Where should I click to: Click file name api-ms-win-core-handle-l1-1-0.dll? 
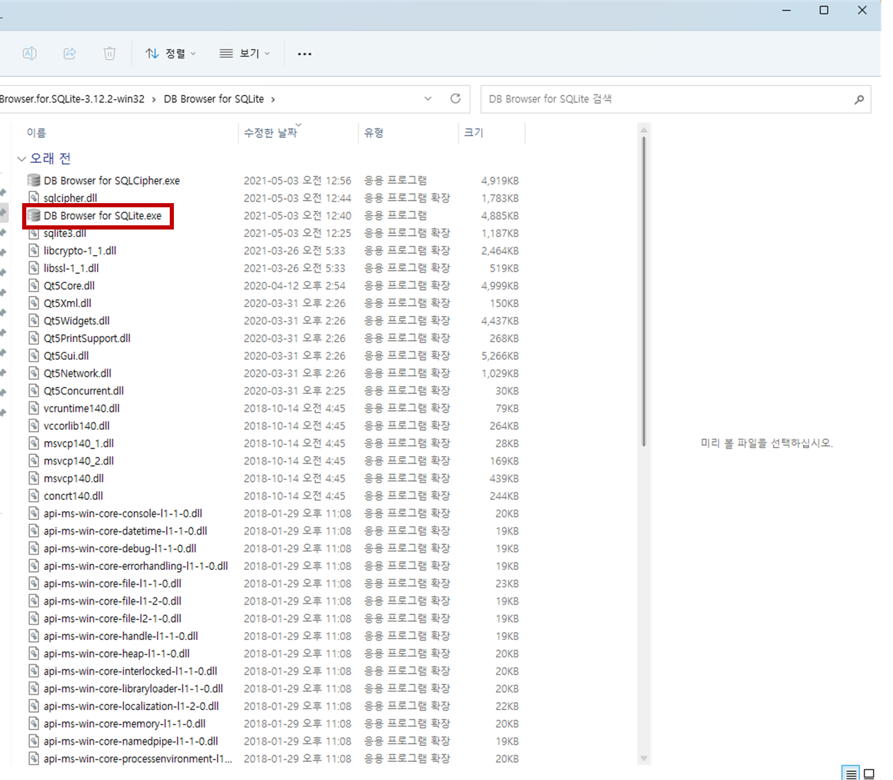[x=121, y=636]
